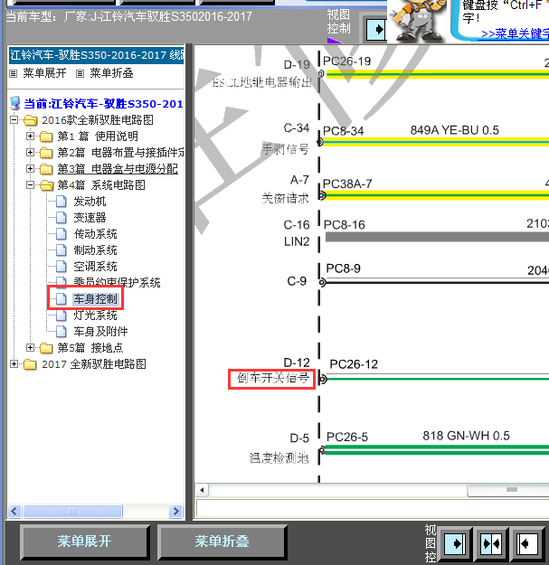
Task: Select 当前:江铃汽车-驭胜S350 root node
Action: pos(103,104)
